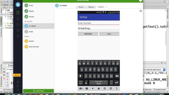The height and width of the screenshot is (95, 169).
Task: Open Terminal tool window tab
Action: click(x=7, y=89)
